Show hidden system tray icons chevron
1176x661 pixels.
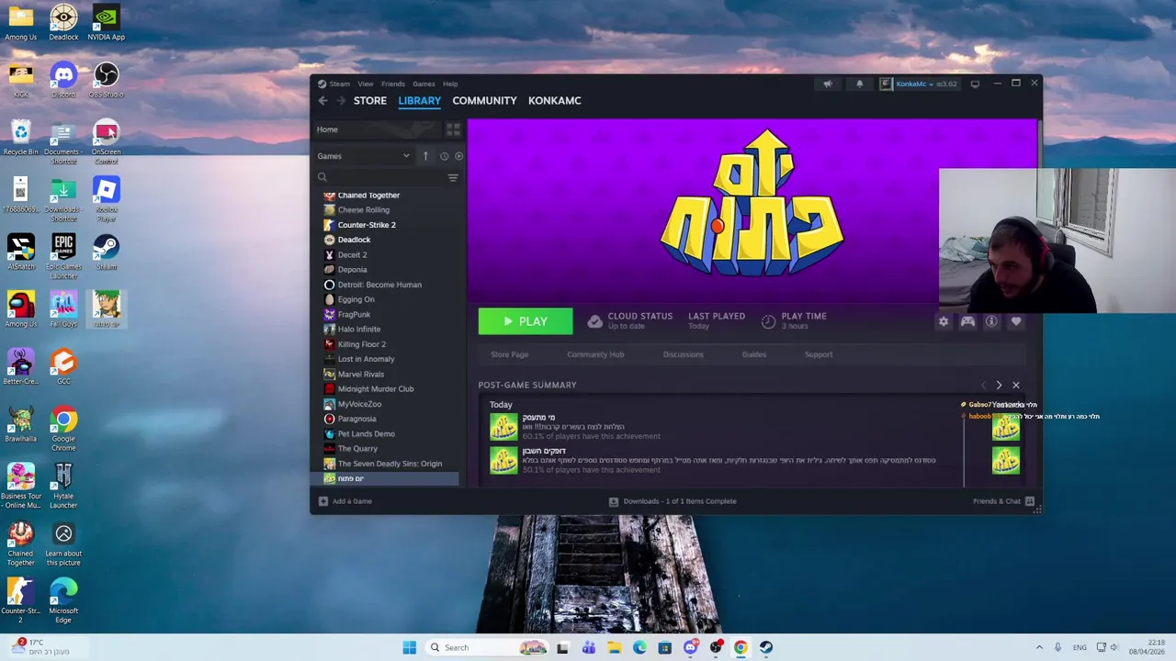[x=1039, y=647]
